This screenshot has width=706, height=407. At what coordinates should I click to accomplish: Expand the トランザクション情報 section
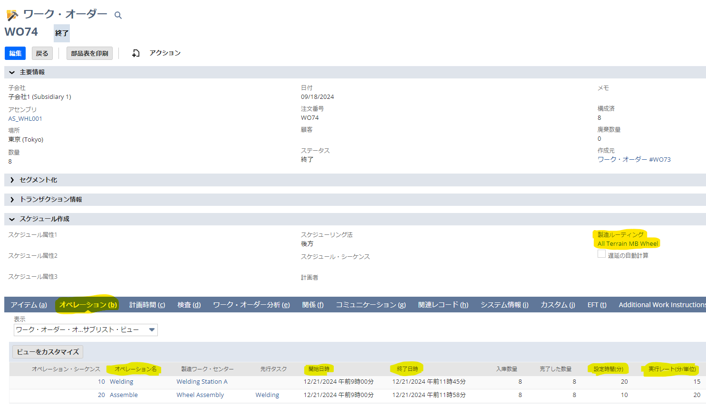point(12,200)
